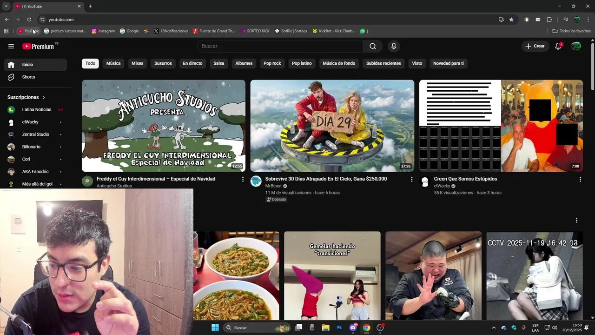595x335 pixels.
Task: Go back to the previous page
Action: pos(7,20)
